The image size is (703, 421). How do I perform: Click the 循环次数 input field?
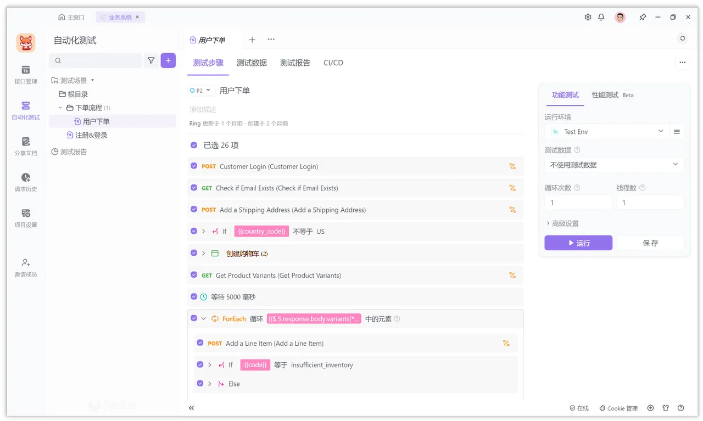point(578,203)
